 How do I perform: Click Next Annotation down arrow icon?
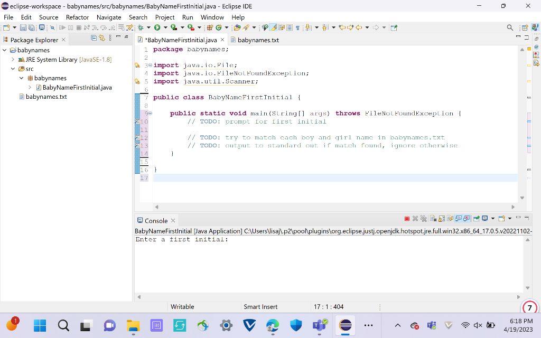(308, 27)
